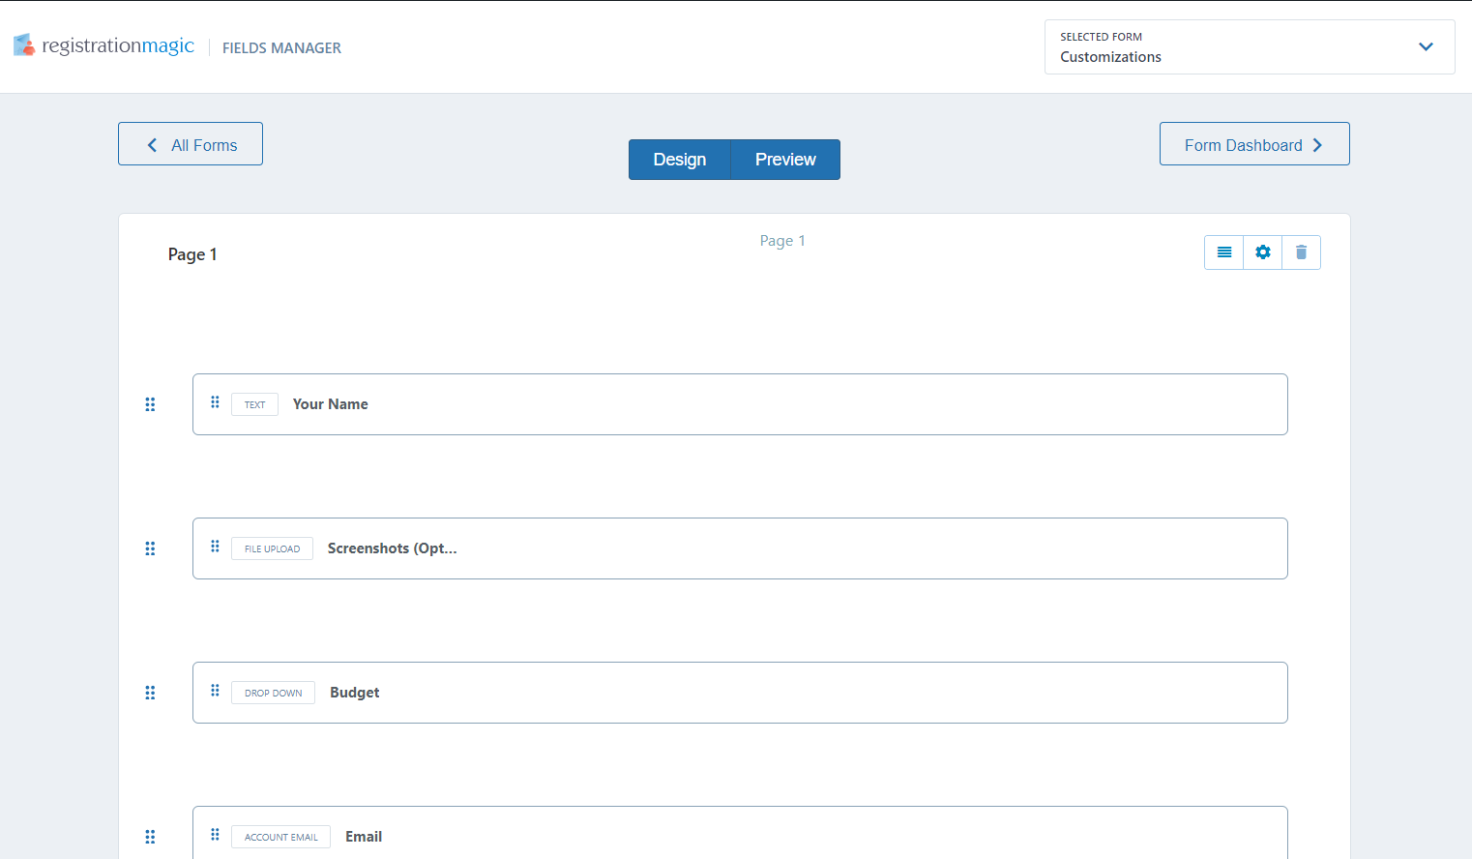Screen dimensions: 1472x859
Task: Click the RegistrationMagic logo icon
Action: (x=24, y=45)
